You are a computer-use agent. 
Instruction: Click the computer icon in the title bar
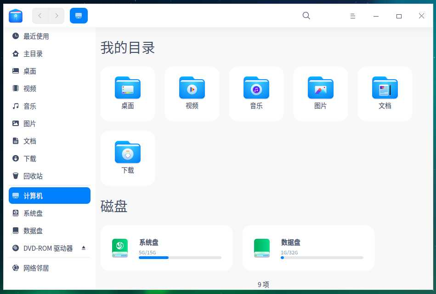click(79, 15)
